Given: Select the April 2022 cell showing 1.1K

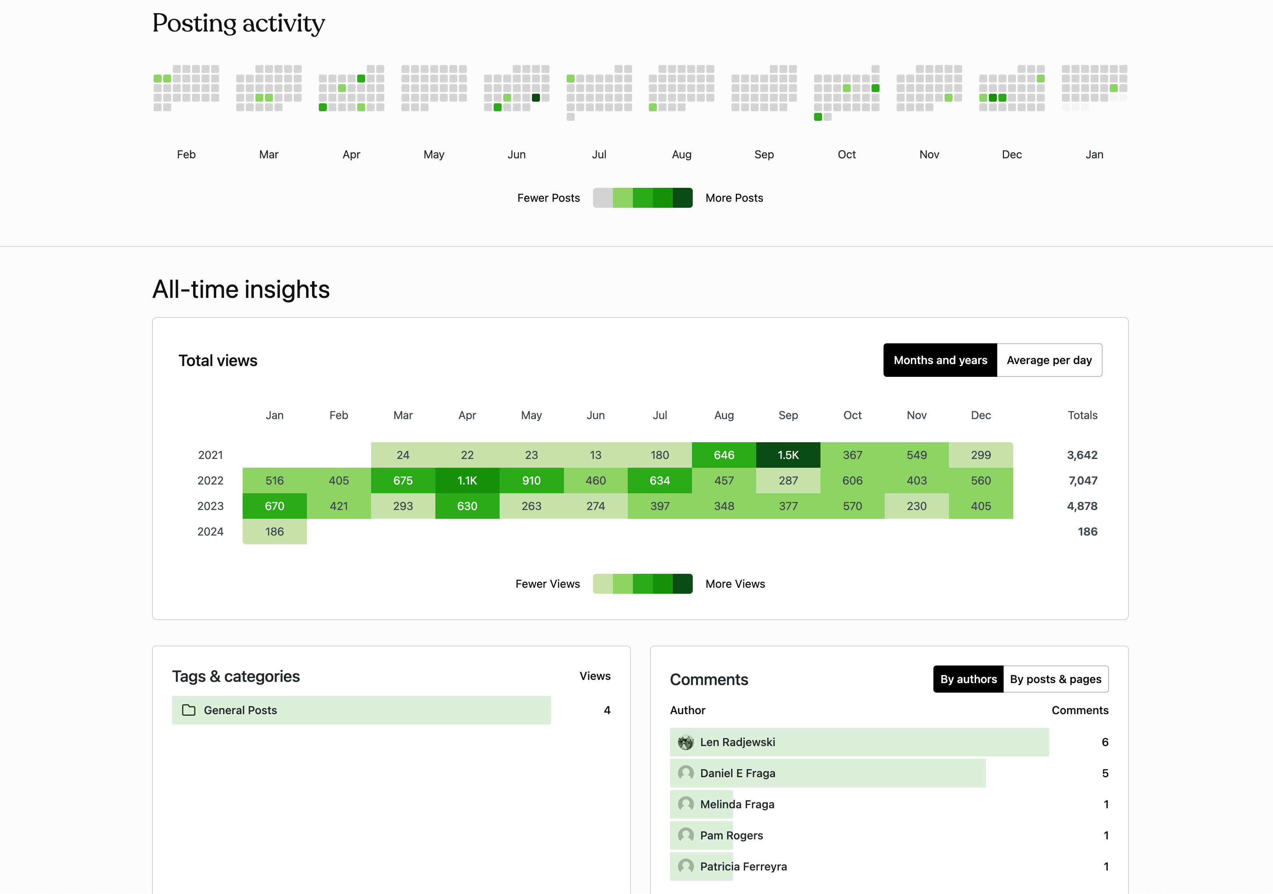Looking at the screenshot, I should 467,480.
